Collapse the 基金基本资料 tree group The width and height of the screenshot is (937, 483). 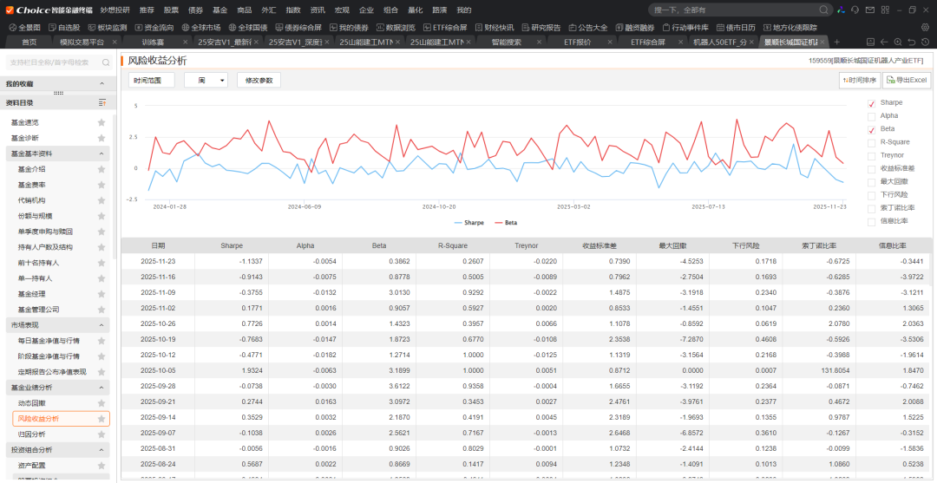pos(102,153)
